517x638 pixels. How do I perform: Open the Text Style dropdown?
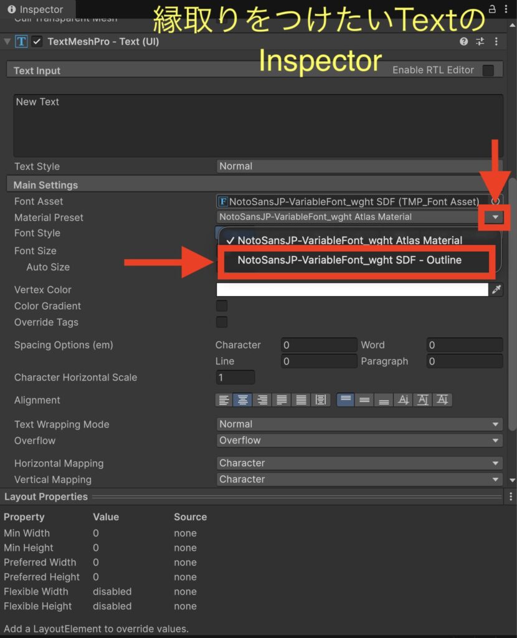(359, 166)
